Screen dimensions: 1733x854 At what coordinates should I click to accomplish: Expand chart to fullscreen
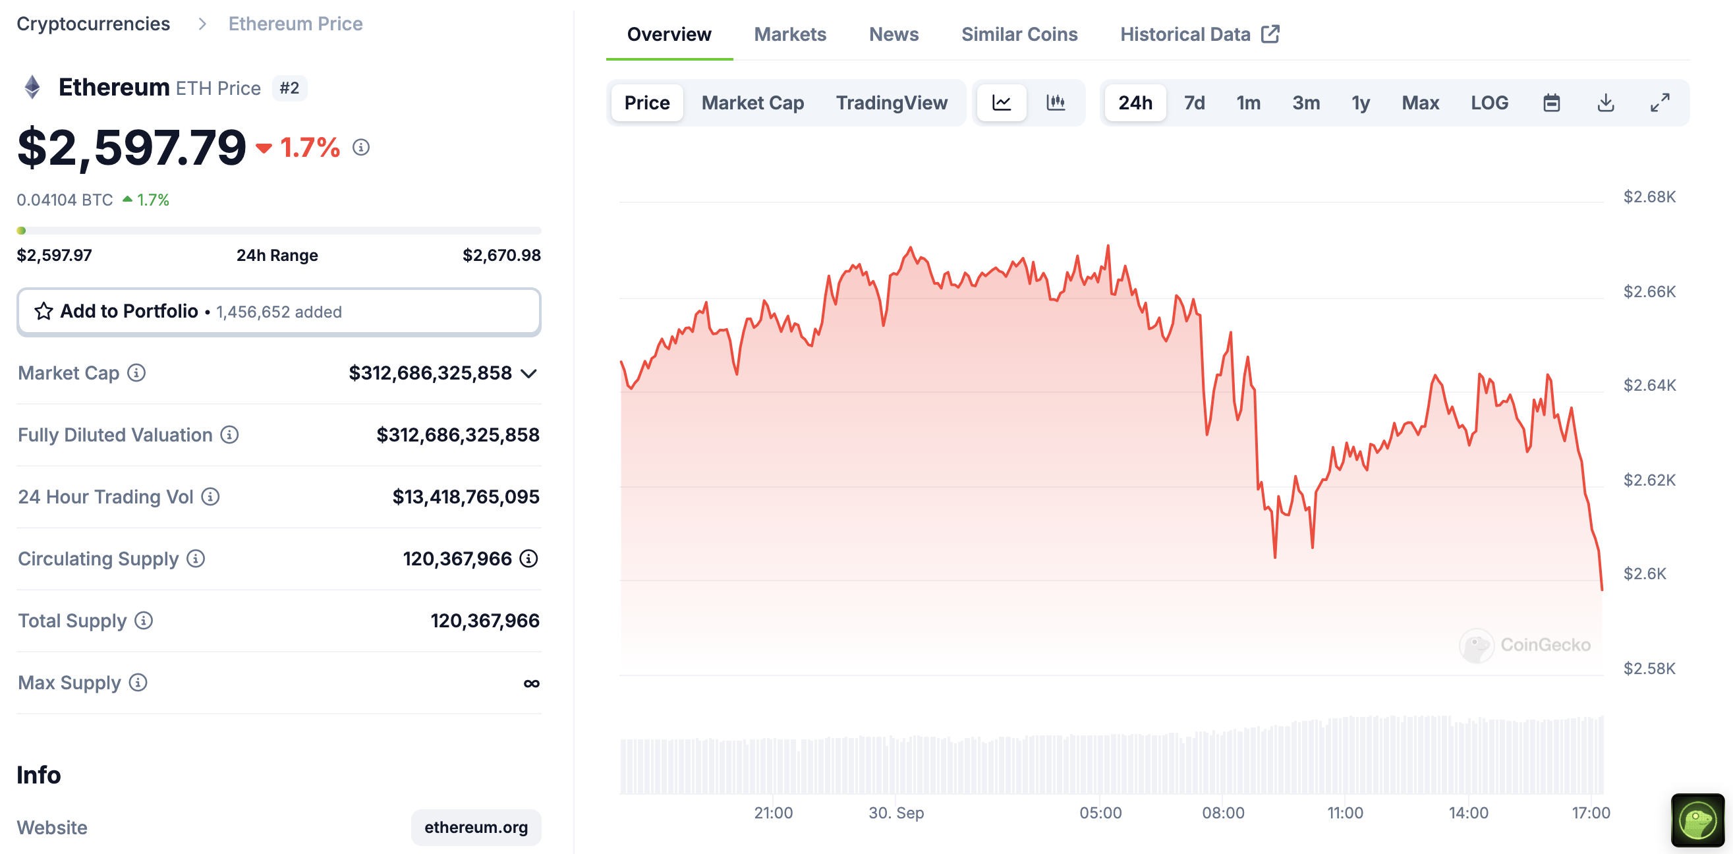coord(1660,103)
